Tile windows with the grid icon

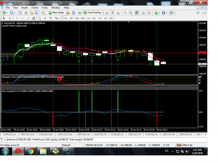136,13
